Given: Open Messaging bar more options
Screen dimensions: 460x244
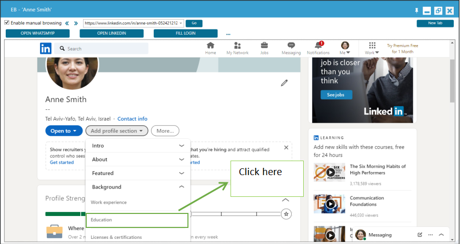Looking at the screenshot, I should tap(430, 235).
